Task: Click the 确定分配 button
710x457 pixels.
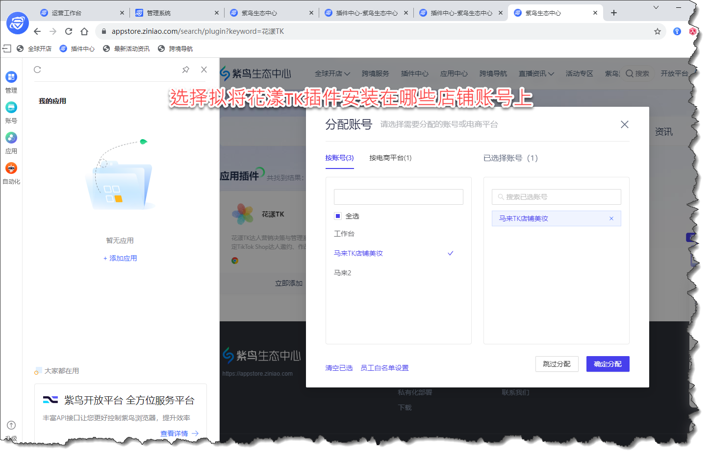Action: click(x=608, y=364)
